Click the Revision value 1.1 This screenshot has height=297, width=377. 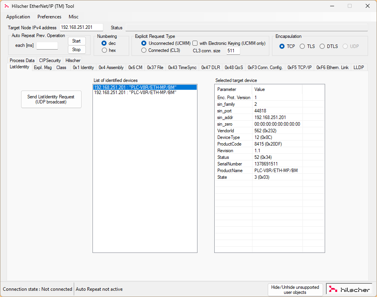tap(257, 151)
